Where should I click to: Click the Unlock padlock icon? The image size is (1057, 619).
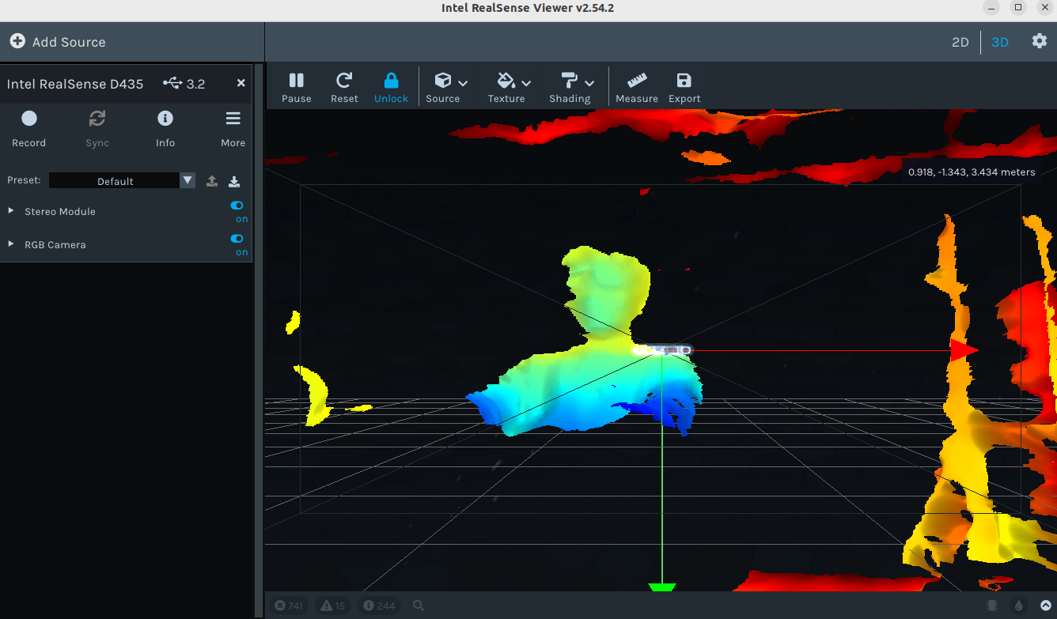click(391, 80)
